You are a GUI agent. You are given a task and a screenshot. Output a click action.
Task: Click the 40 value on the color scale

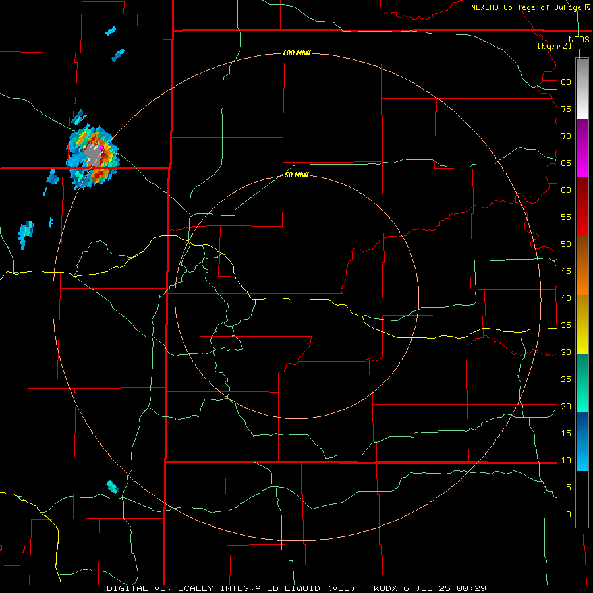click(566, 298)
